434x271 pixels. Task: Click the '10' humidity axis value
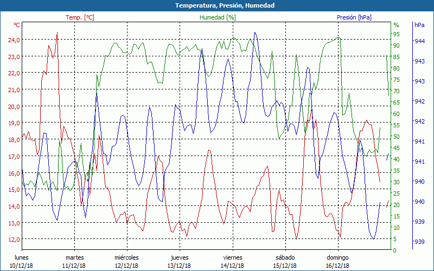tap(397, 228)
